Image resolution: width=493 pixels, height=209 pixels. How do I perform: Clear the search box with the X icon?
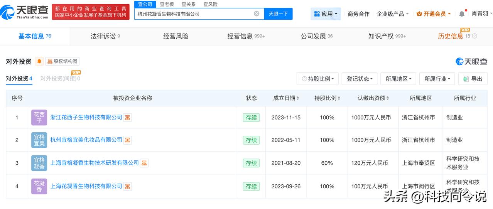pyautogui.click(x=257, y=14)
